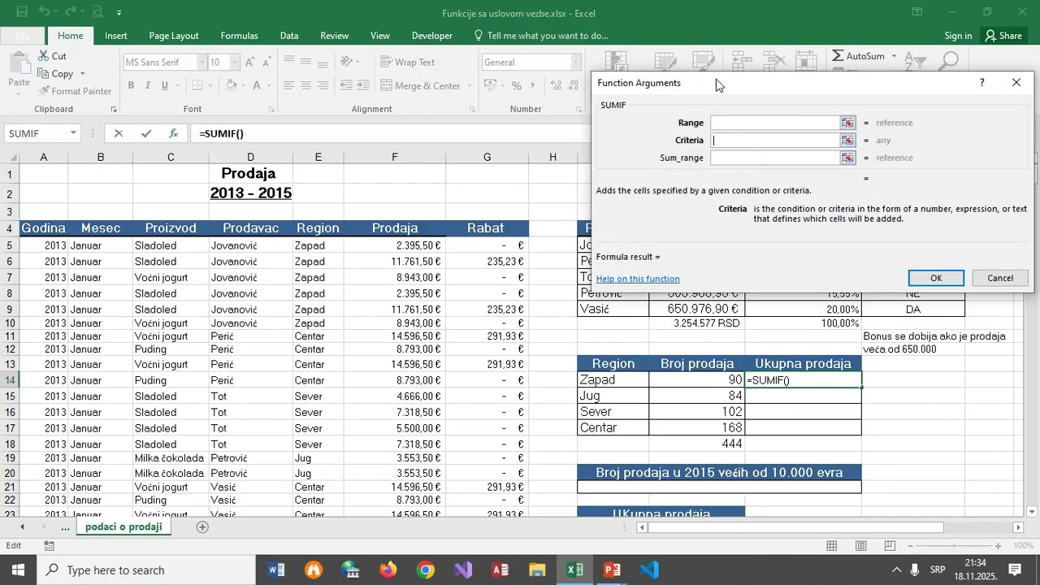Decrease font size with smaller A icon
1040x585 pixels.
click(x=267, y=63)
